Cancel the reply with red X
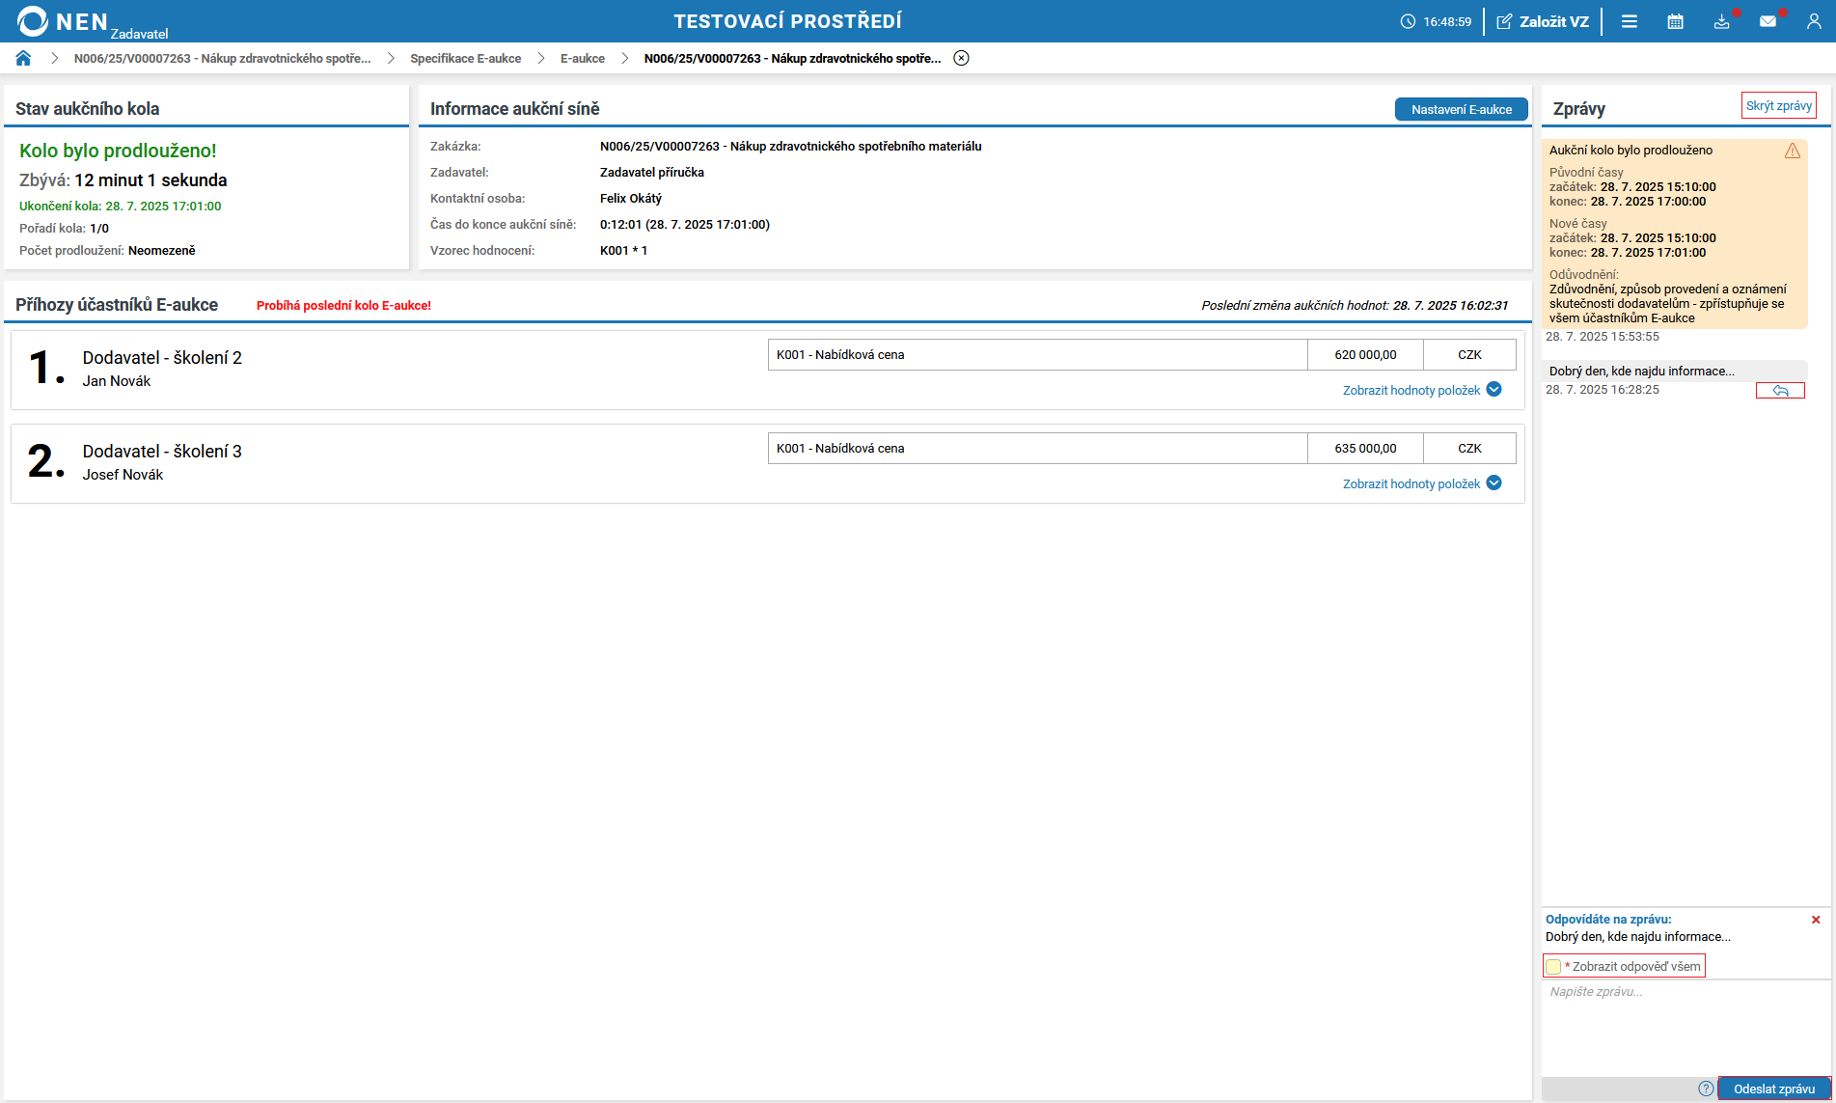 [1816, 920]
